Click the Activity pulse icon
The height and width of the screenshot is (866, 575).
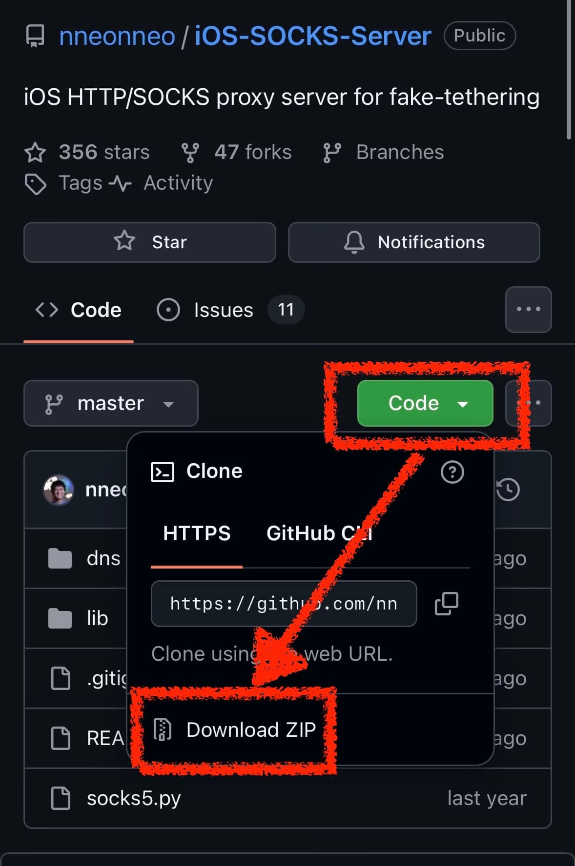point(120,184)
